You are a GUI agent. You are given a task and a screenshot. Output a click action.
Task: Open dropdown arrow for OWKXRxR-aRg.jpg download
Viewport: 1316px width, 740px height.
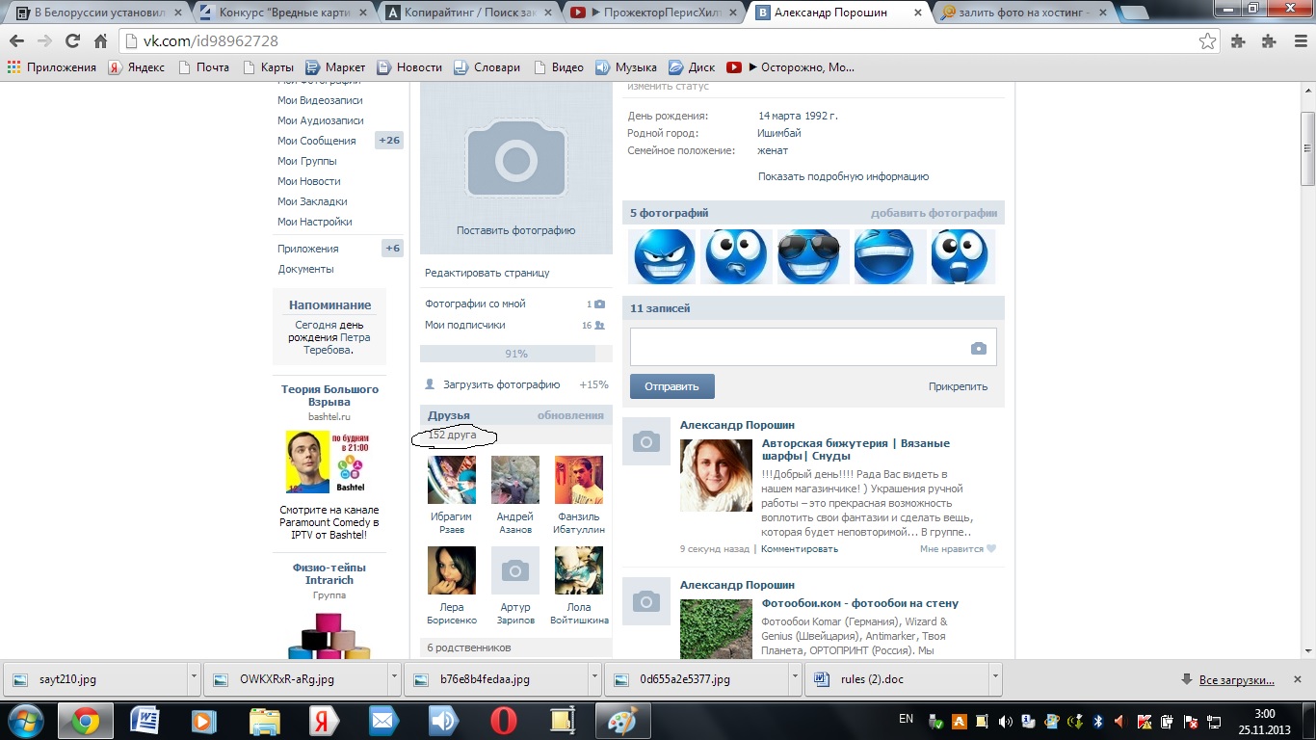394,678
